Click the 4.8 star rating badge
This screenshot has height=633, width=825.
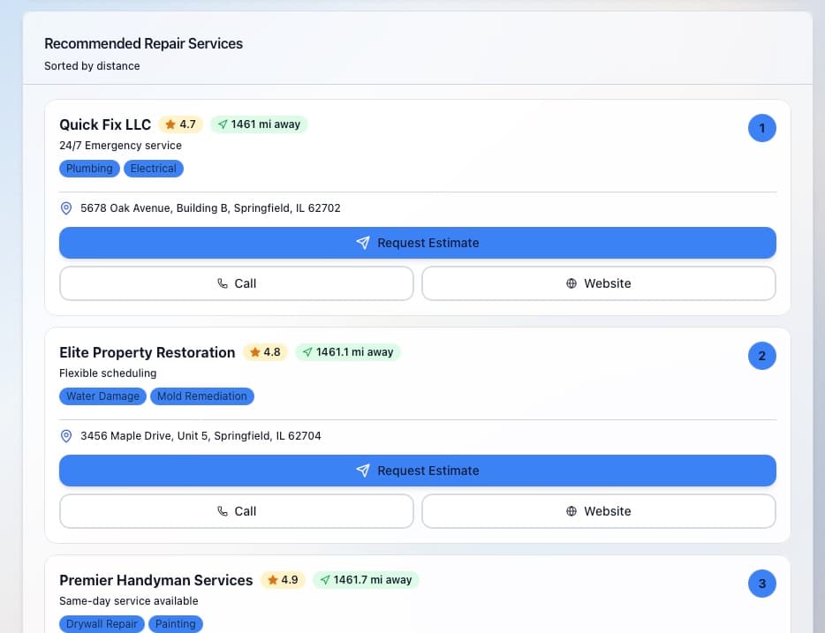265,352
